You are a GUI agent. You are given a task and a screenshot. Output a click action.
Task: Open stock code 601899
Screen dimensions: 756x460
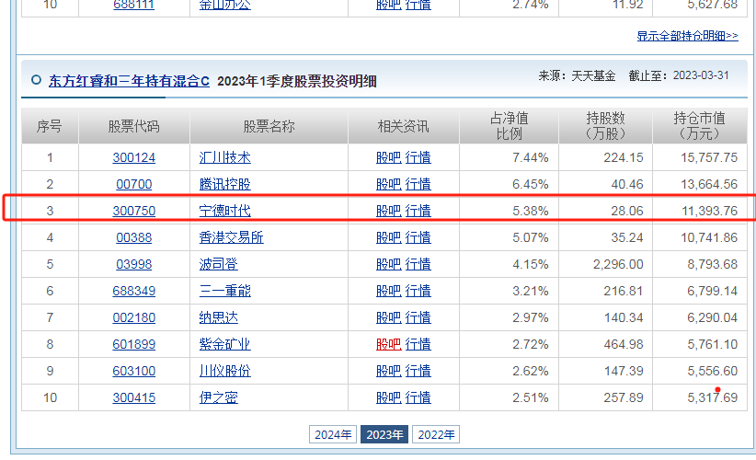(x=134, y=344)
